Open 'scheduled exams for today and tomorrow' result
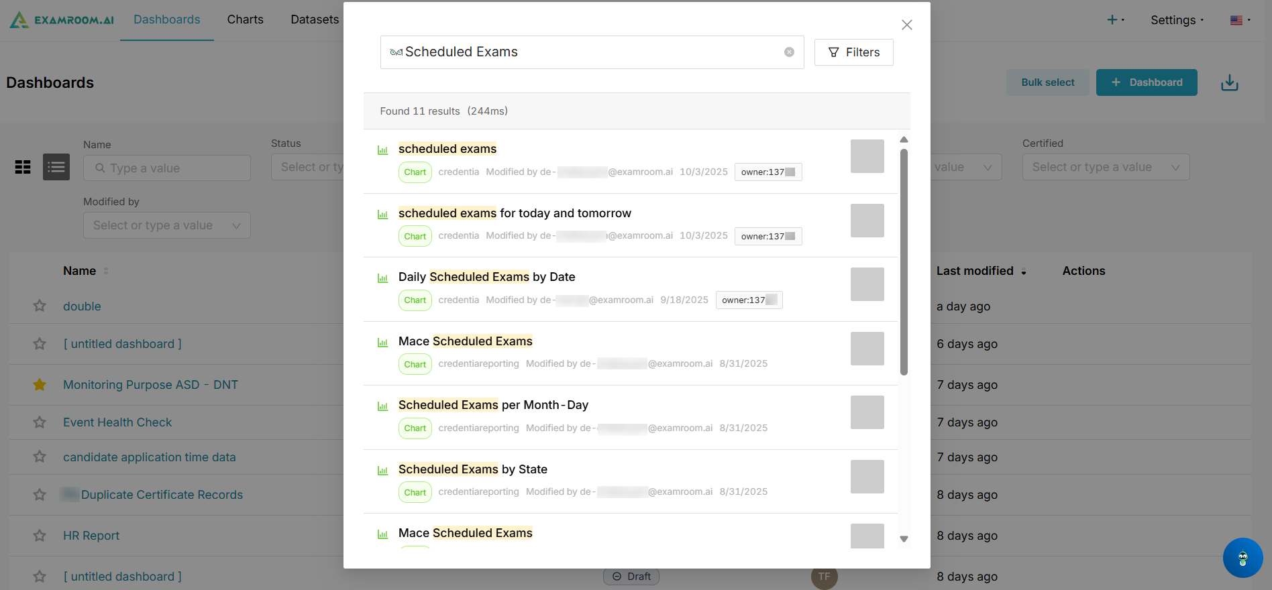This screenshot has width=1272, height=590. (x=515, y=213)
